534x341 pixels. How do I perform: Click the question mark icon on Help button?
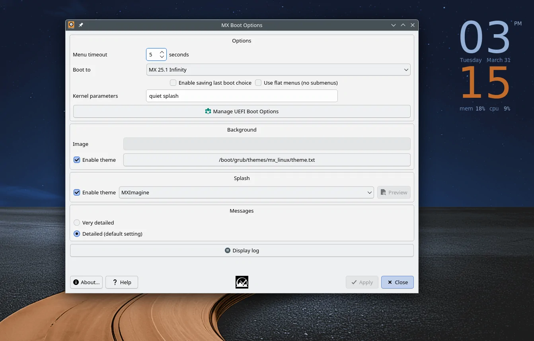click(x=115, y=282)
